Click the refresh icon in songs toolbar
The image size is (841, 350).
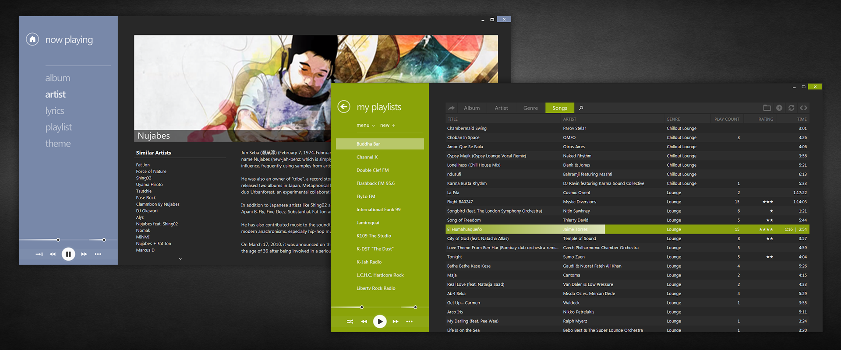coord(791,108)
